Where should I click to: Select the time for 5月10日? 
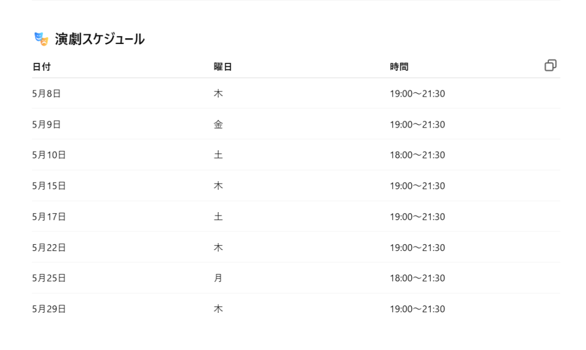[x=417, y=155]
